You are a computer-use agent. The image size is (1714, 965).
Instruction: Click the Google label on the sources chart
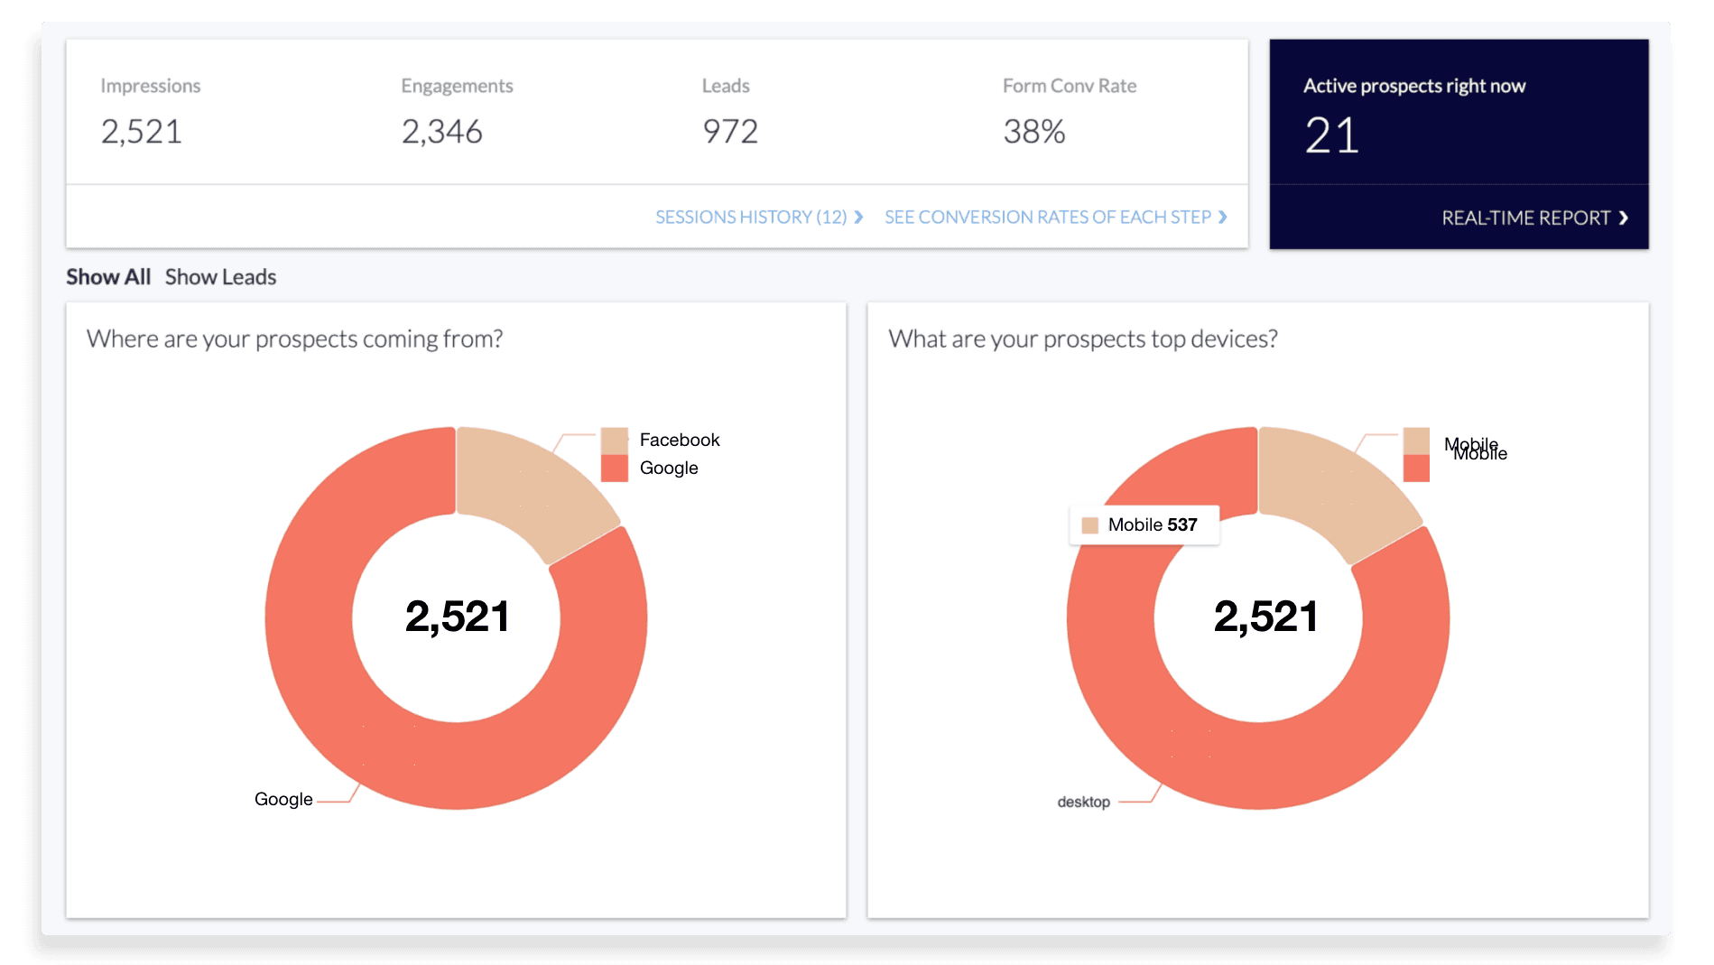coord(283,798)
